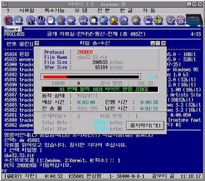The image size is (205, 181).
Task: Click the 4/33 page indicator
Action: pyautogui.click(x=196, y=34)
